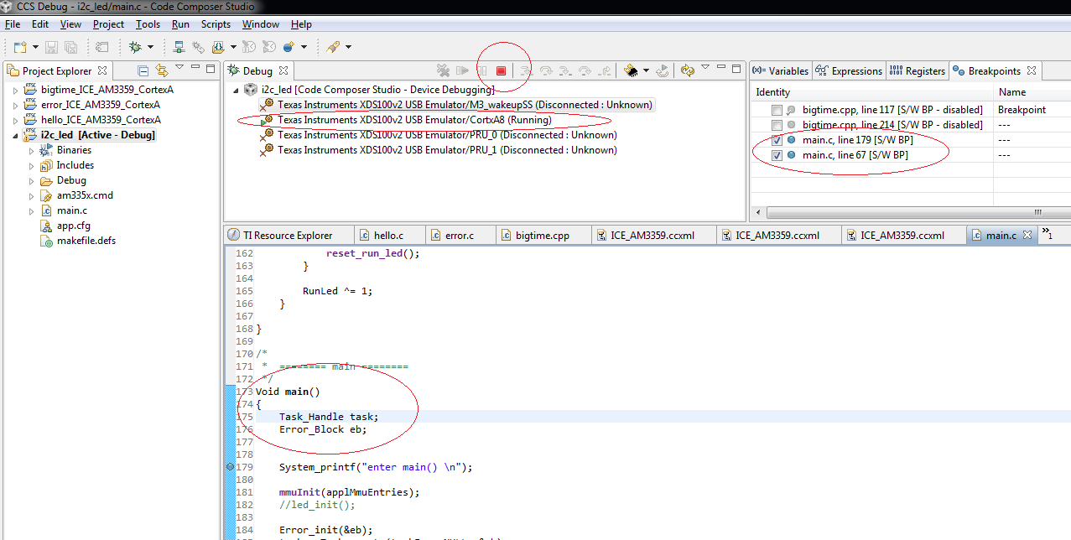
Task: Click the Load Program icon in toolbar
Action: (x=218, y=47)
